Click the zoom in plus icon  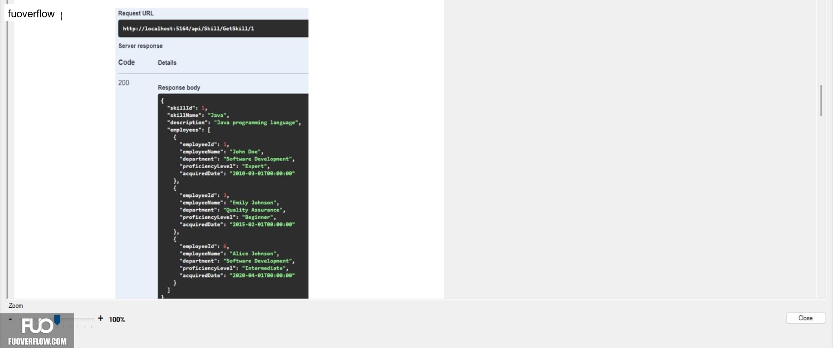click(101, 319)
